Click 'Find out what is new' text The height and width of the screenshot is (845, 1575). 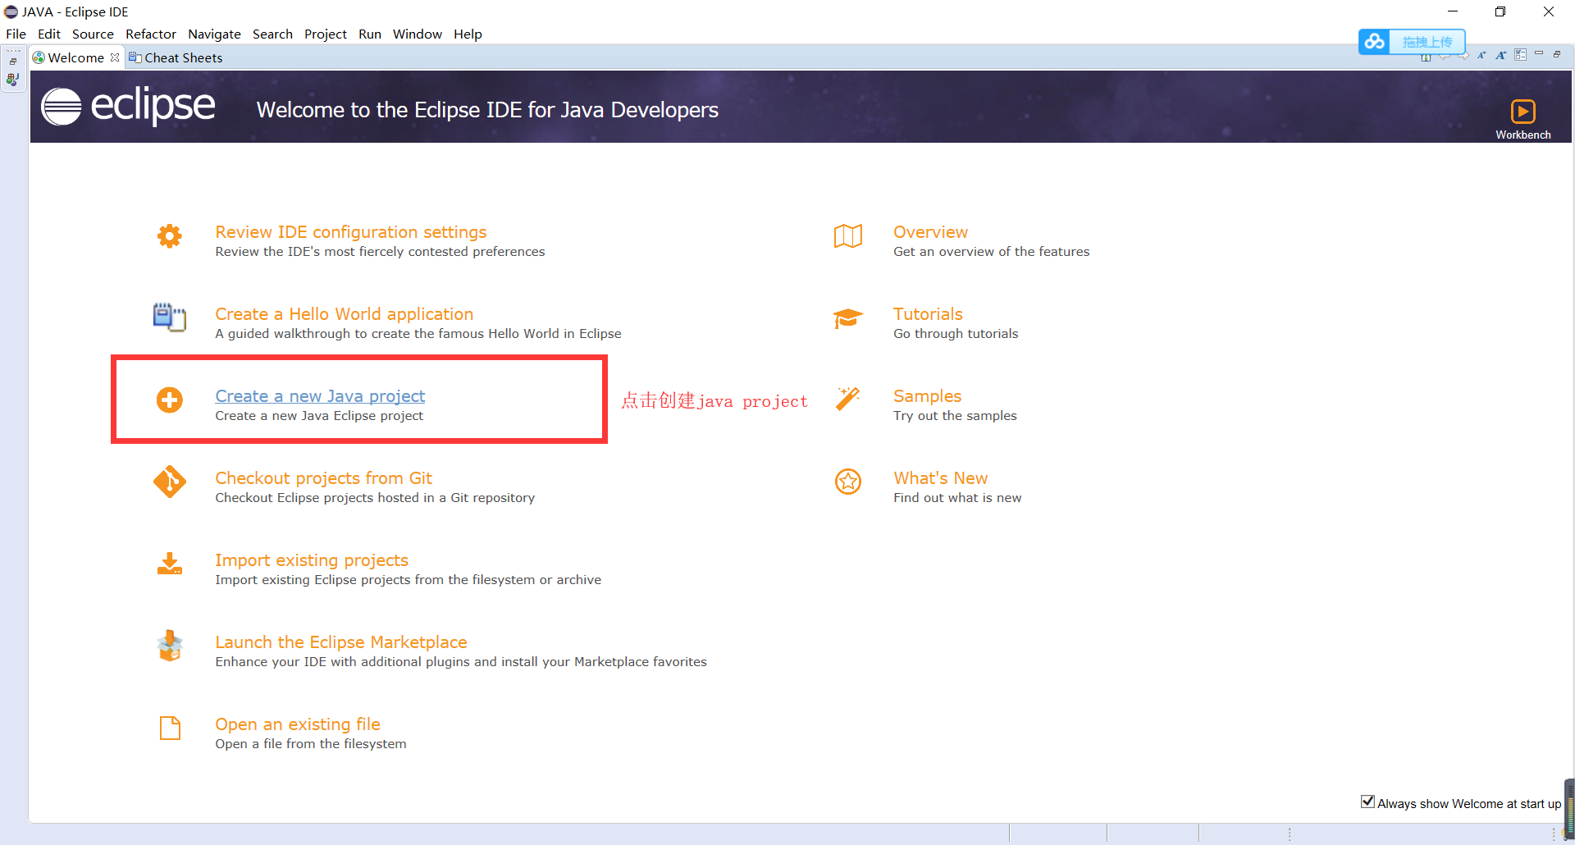pos(957,498)
